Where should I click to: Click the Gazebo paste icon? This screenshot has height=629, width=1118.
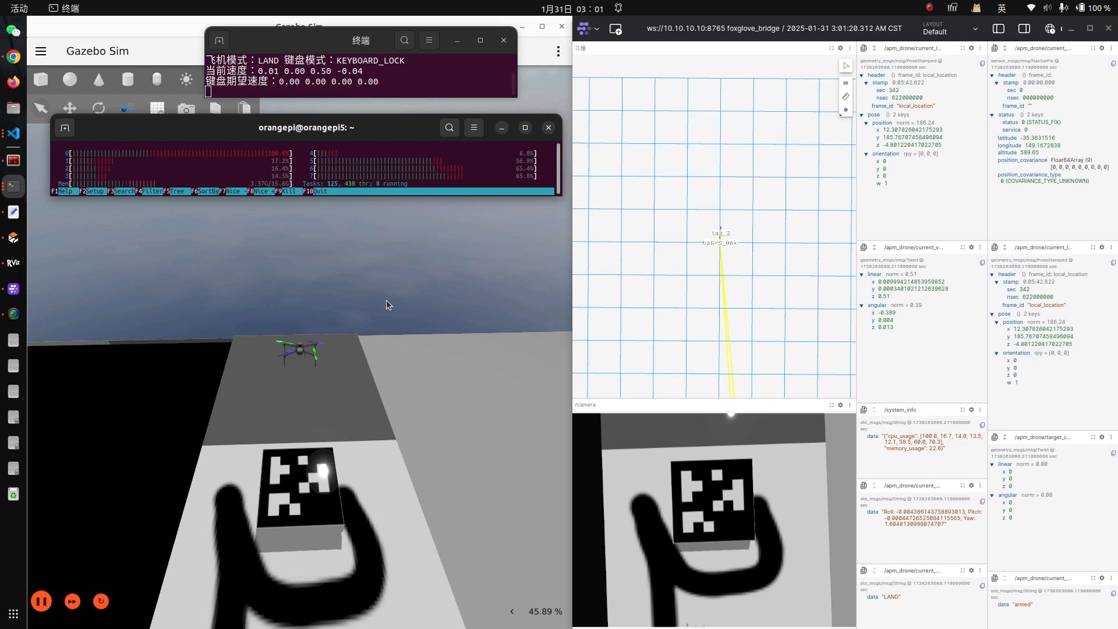(x=245, y=108)
